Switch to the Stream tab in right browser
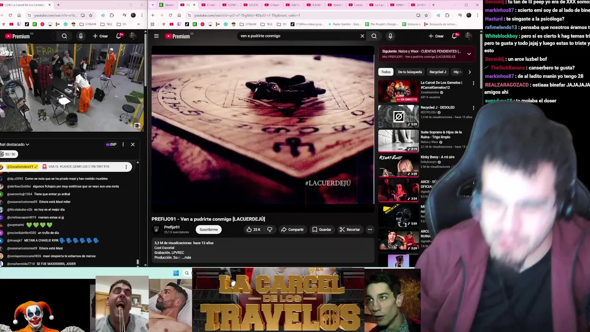The height and width of the screenshot is (332, 590). click(x=167, y=5)
